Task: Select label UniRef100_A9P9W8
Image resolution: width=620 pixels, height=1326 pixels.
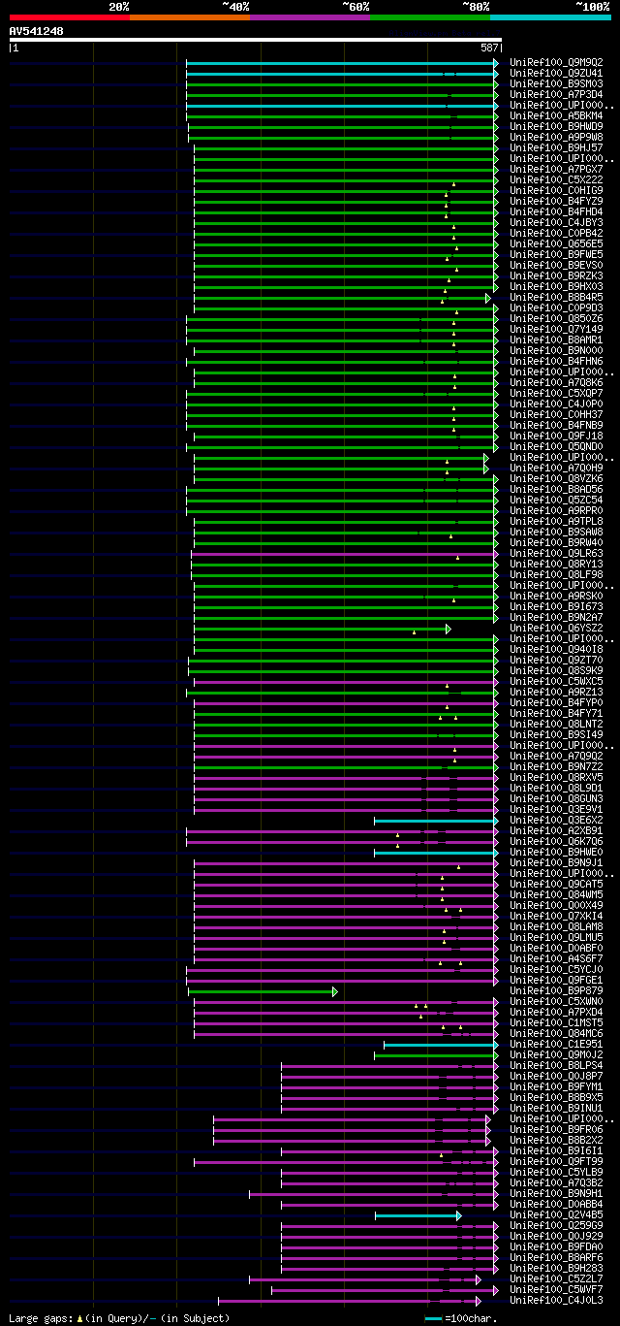Action: pos(556,137)
